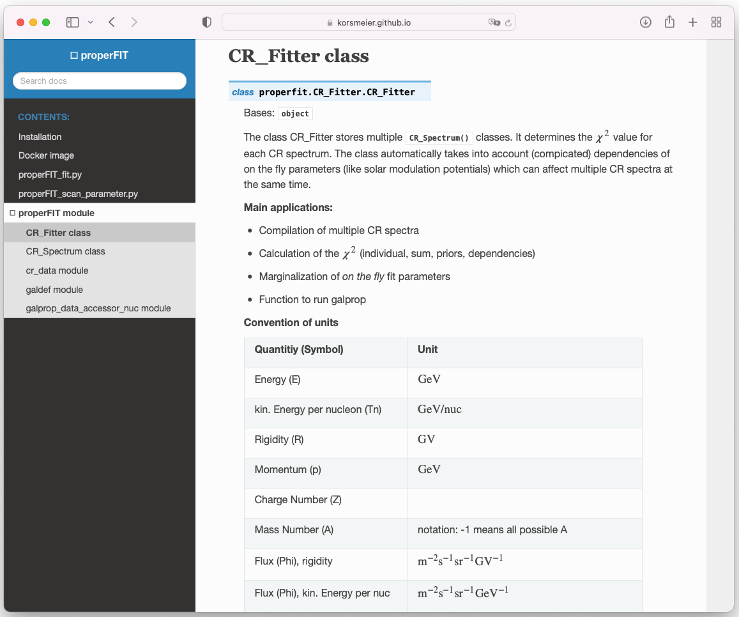The height and width of the screenshot is (617, 739).
Task: Go forward to the next page
Action: point(134,22)
